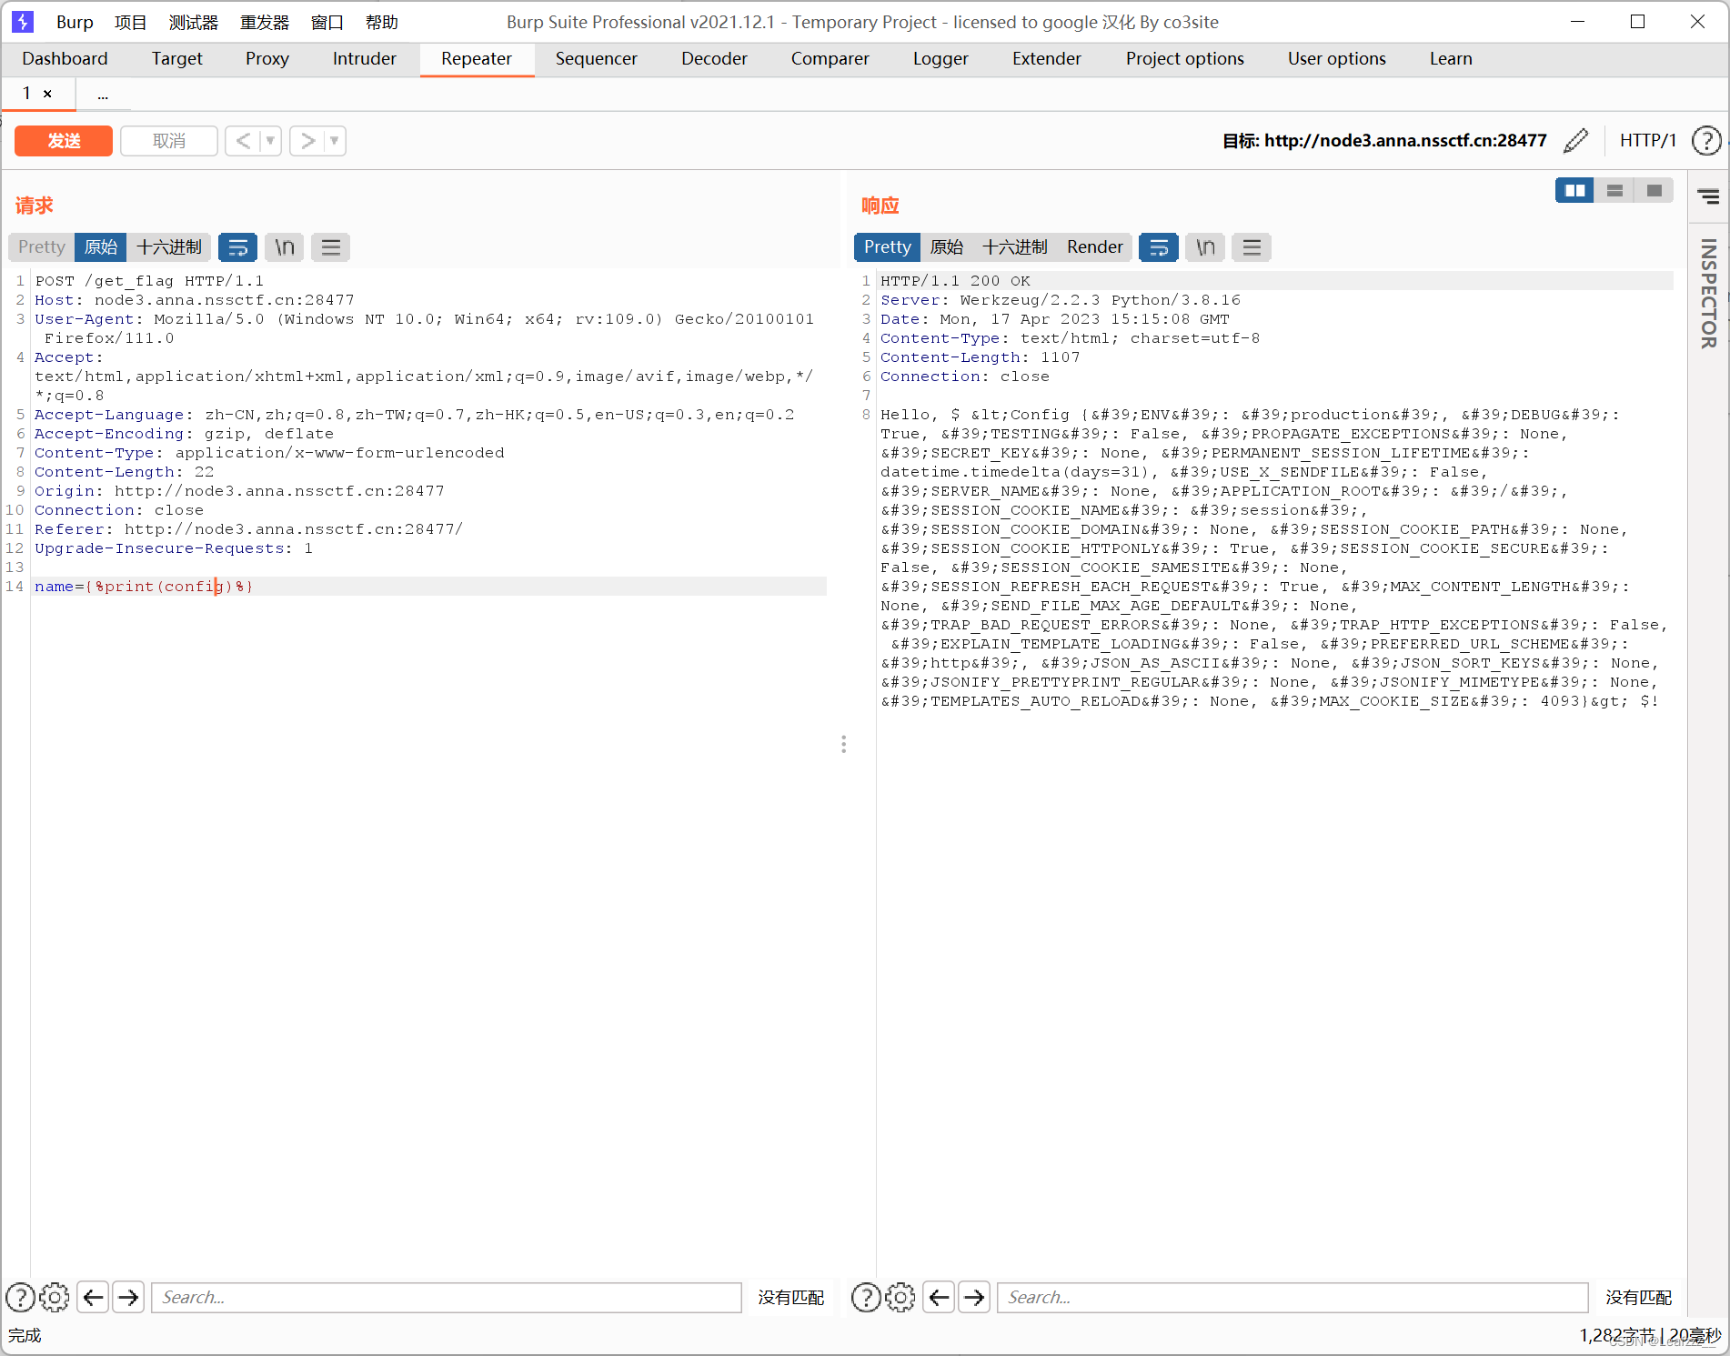1730x1356 pixels.
Task: Open the 项目 project menu
Action: point(131,22)
